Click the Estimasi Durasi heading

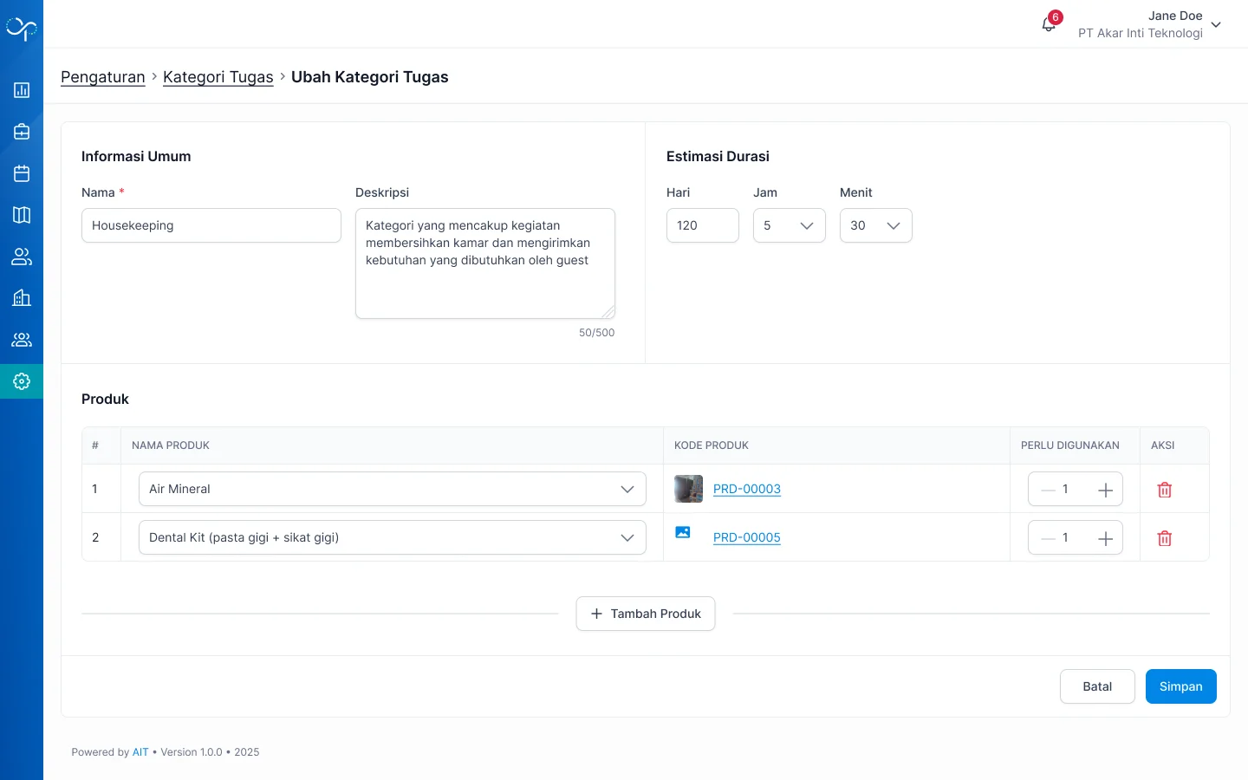click(x=718, y=156)
